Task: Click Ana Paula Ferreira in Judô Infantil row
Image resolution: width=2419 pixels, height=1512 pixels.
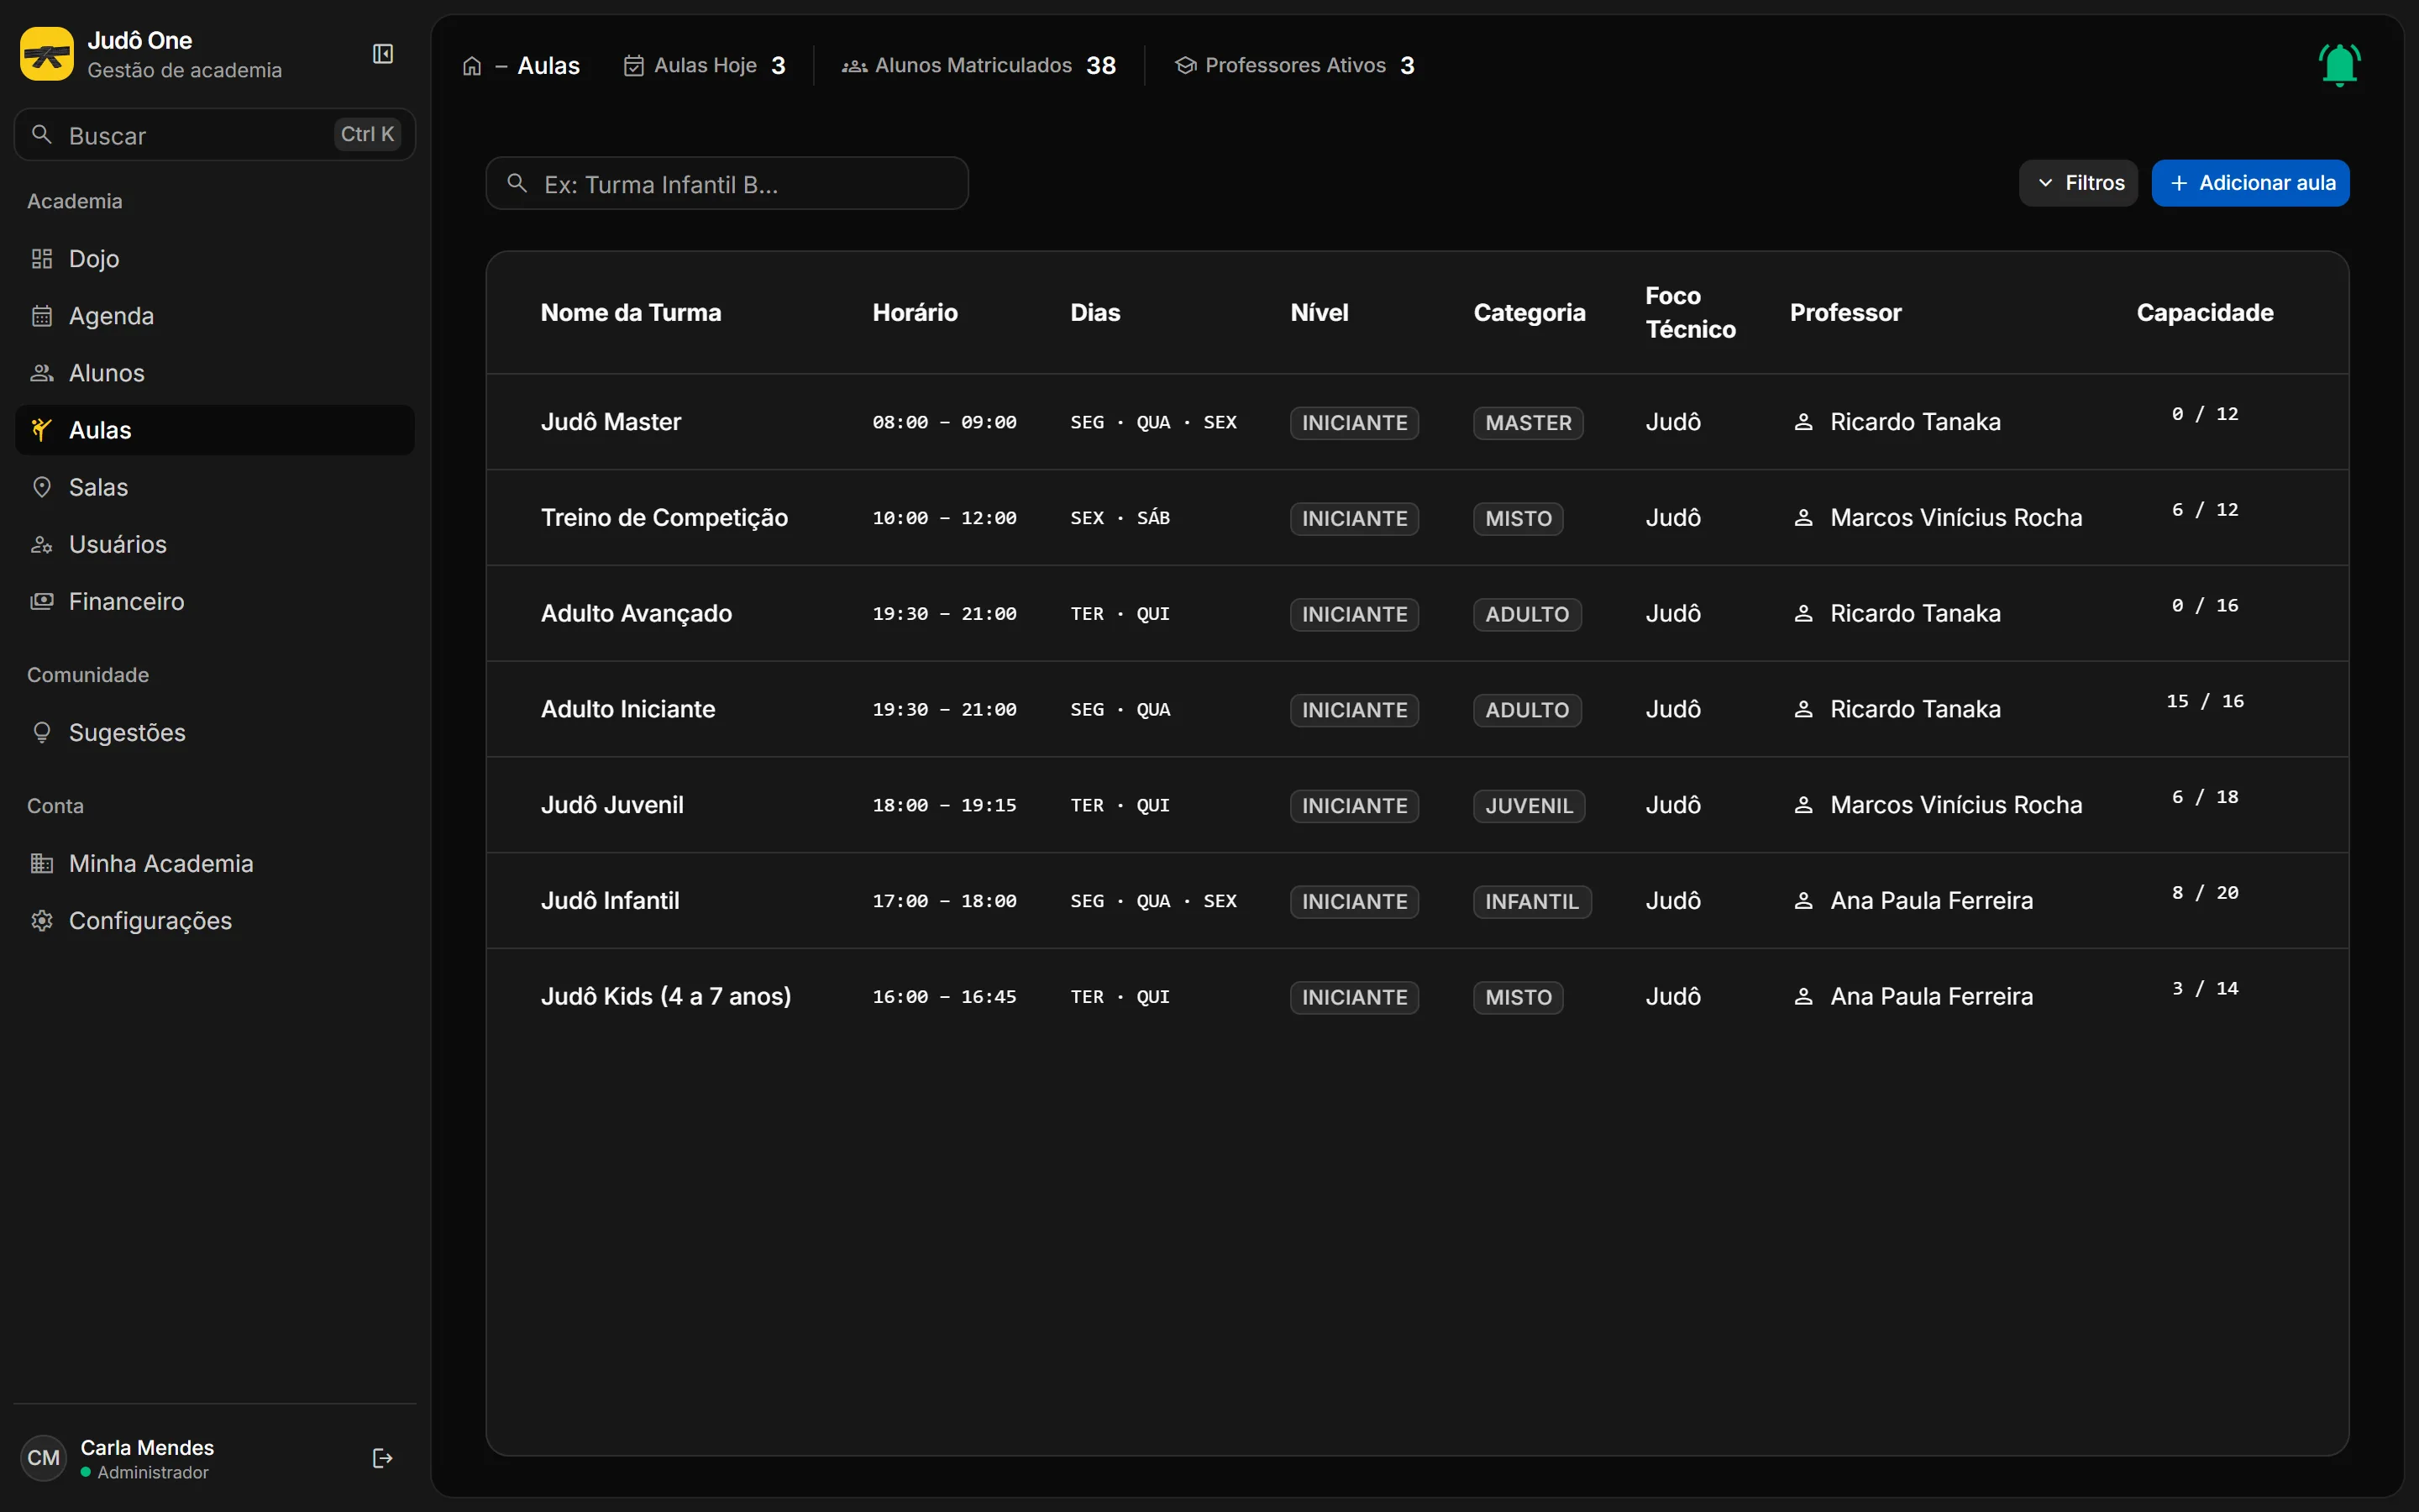Action: (x=1931, y=901)
